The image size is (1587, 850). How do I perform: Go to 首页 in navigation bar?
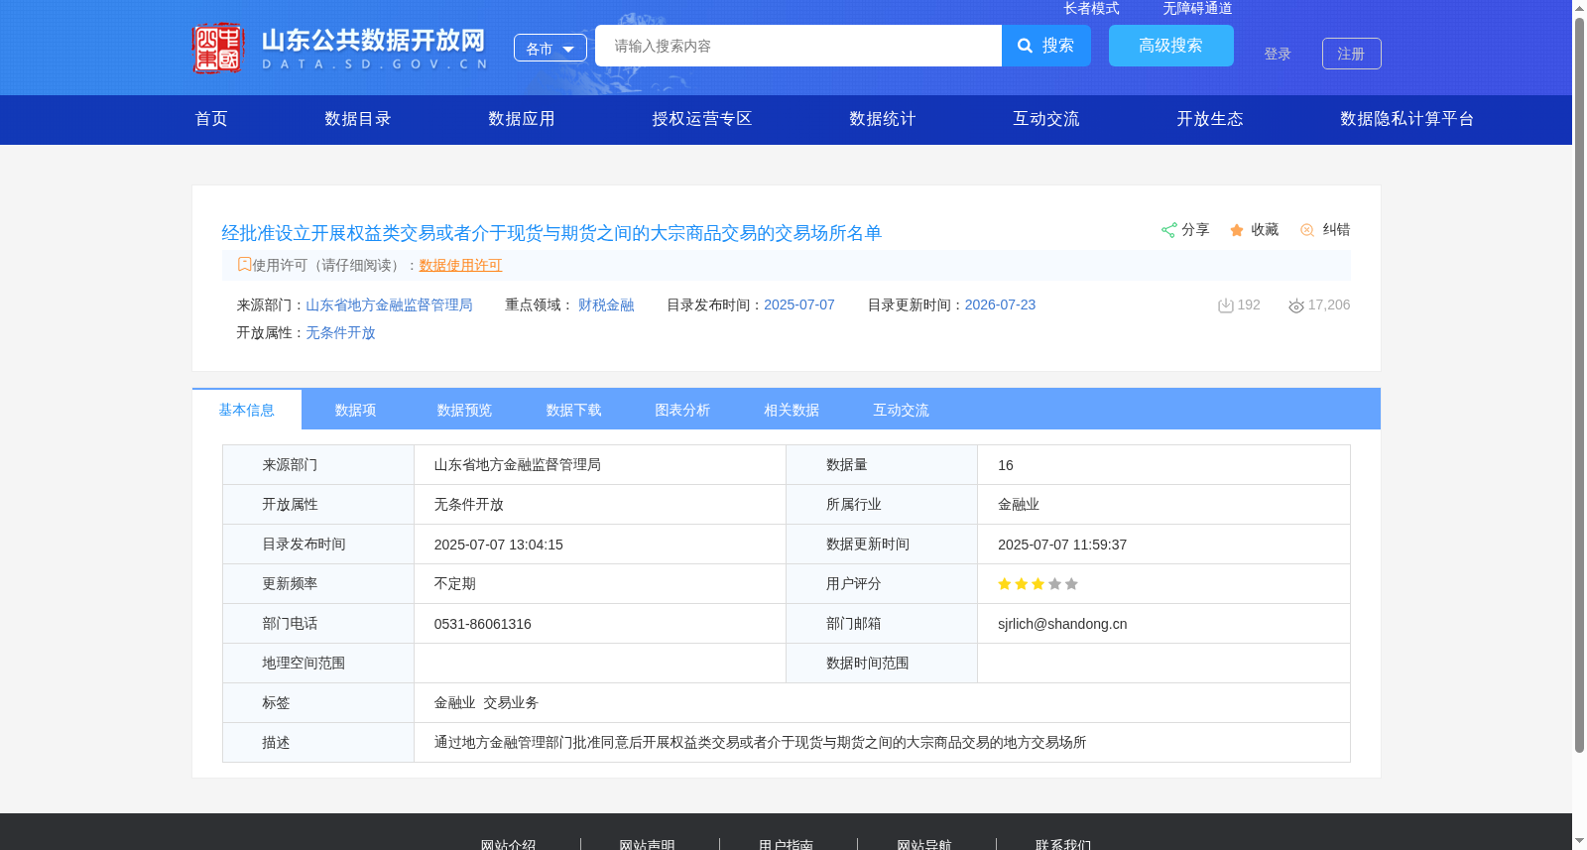(211, 119)
